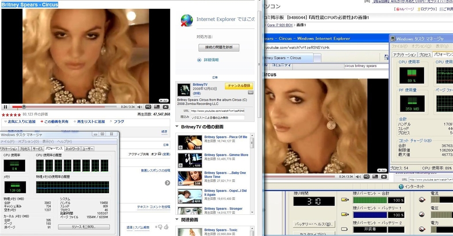Click the HQ button in the right video player
The width and height of the screenshot is (453, 236).
point(366,176)
